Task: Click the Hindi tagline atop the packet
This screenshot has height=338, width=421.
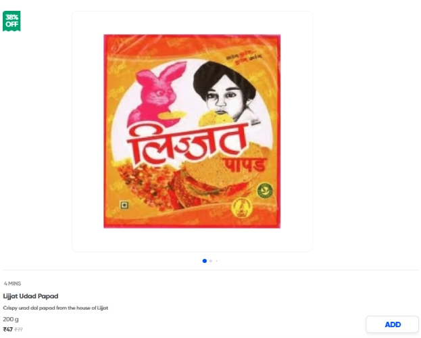Action: click(x=244, y=59)
